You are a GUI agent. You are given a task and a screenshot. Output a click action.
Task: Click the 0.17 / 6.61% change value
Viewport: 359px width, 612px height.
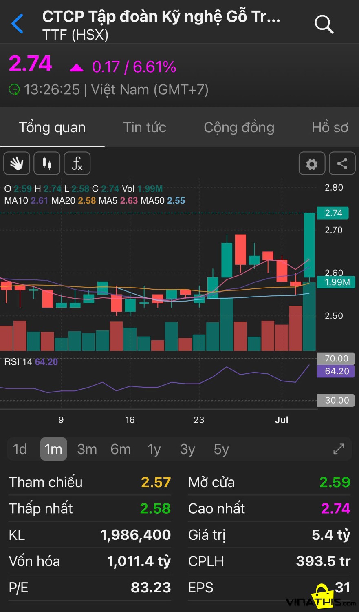coord(134,67)
